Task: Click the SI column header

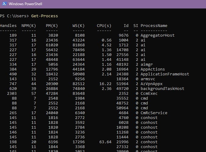Action: click(x=136, y=26)
